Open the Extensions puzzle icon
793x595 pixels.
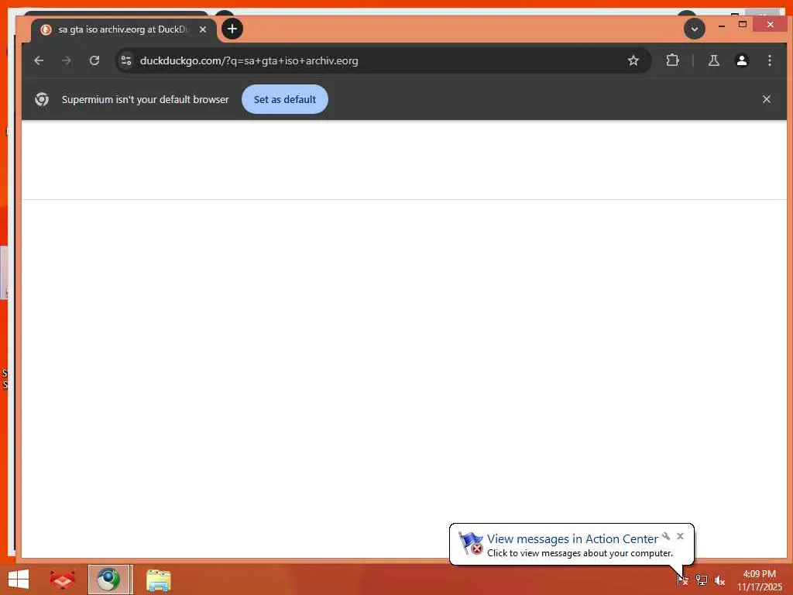coord(672,60)
